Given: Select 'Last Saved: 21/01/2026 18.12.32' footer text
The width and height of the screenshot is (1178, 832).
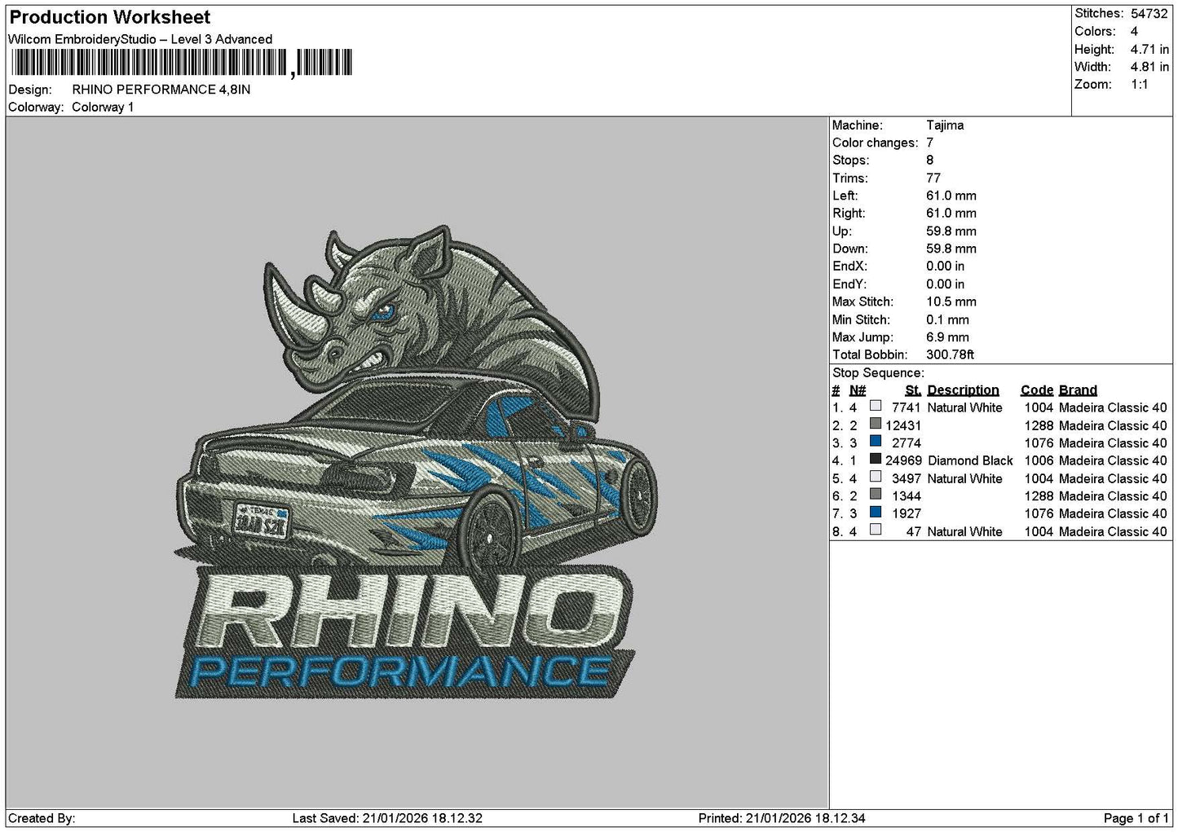Looking at the screenshot, I should 387,818.
